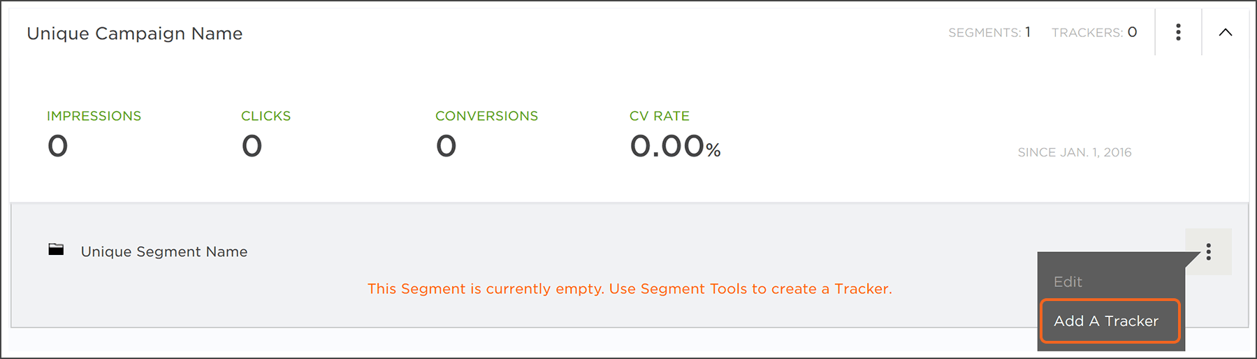The height and width of the screenshot is (359, 1257).
Task: Click the CLICKS metric label
Action: tap(266, 116)
